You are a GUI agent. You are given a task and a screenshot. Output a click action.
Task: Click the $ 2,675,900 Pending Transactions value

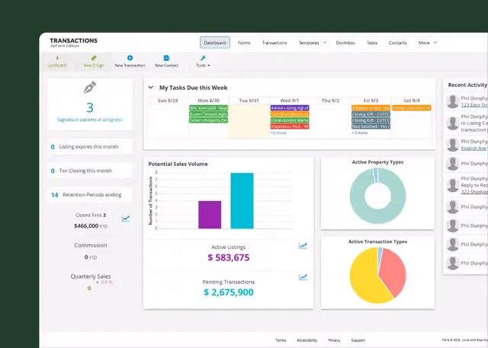[229, 292]
